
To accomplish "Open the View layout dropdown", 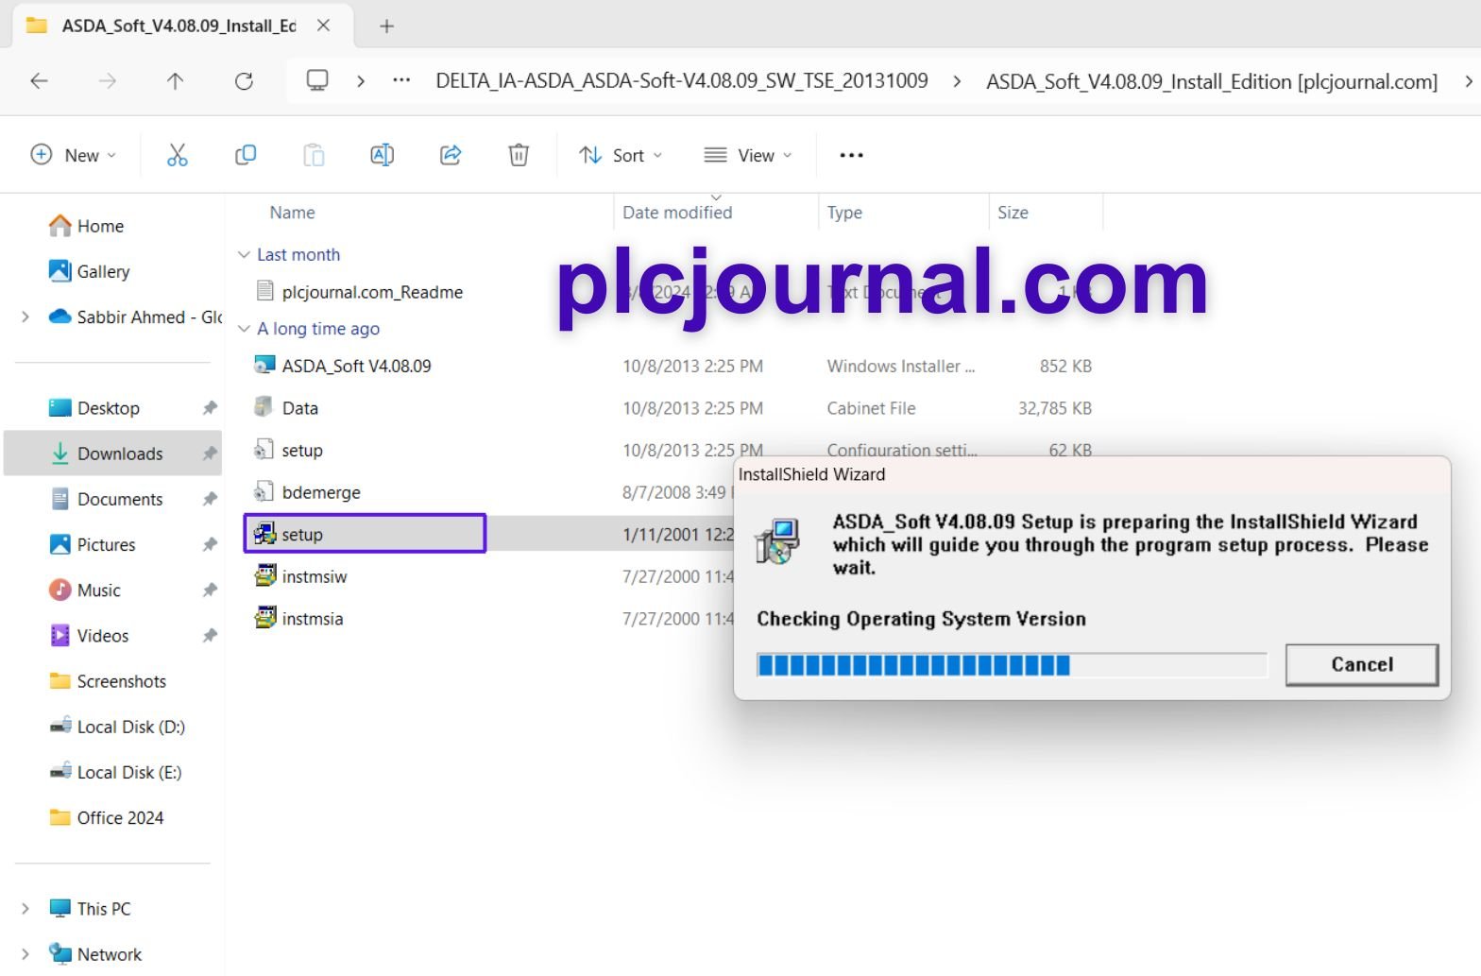I will point(748,155).
